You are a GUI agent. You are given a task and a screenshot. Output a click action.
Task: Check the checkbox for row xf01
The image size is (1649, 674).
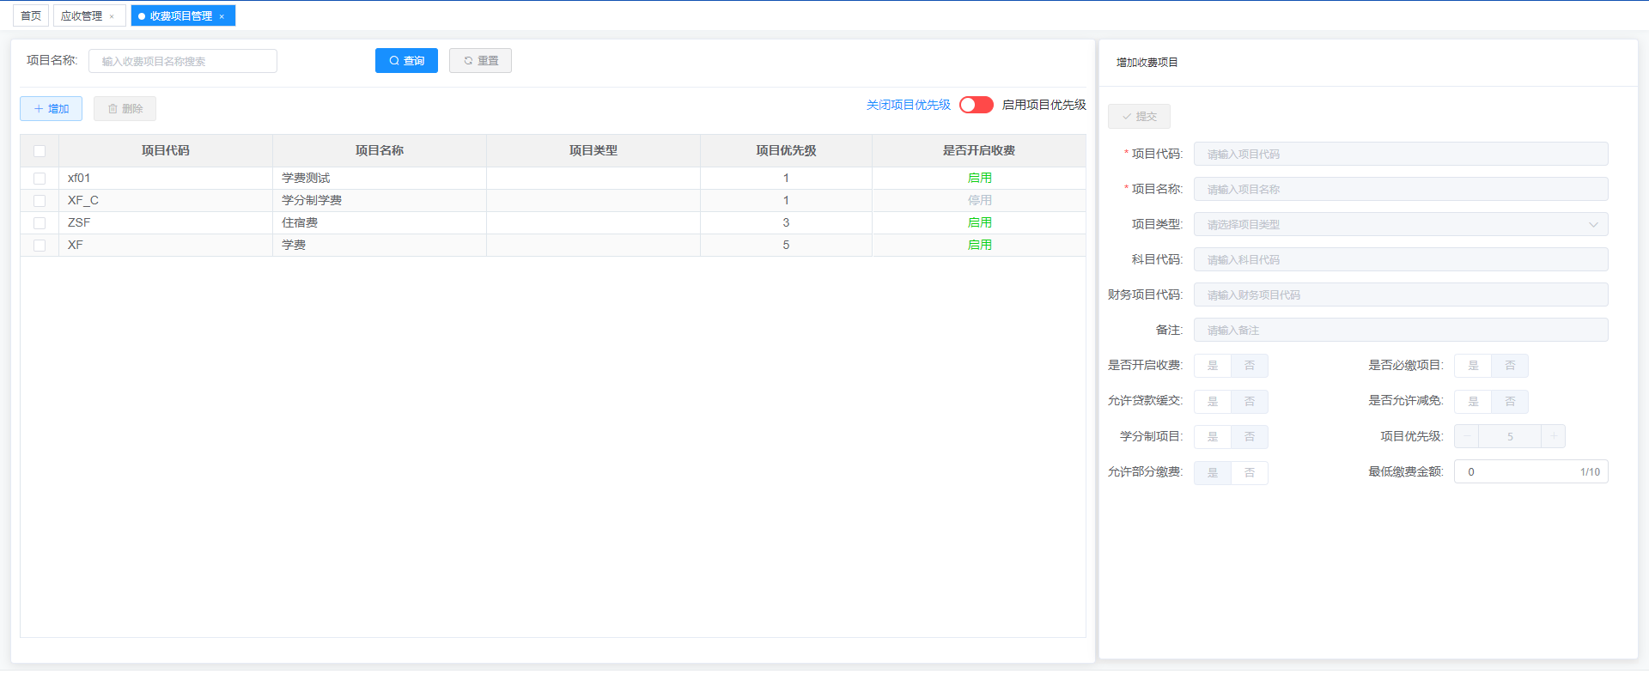pyautogui.click(x=40, y=179)
